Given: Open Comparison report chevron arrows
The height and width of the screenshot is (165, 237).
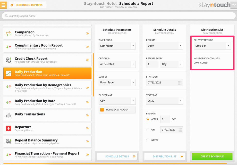Looking at the screenshot, I should coord(87,34).
